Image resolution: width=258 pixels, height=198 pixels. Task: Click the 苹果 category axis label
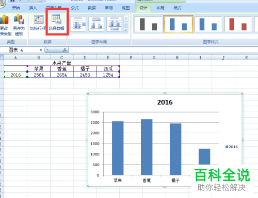click(118, 181)
